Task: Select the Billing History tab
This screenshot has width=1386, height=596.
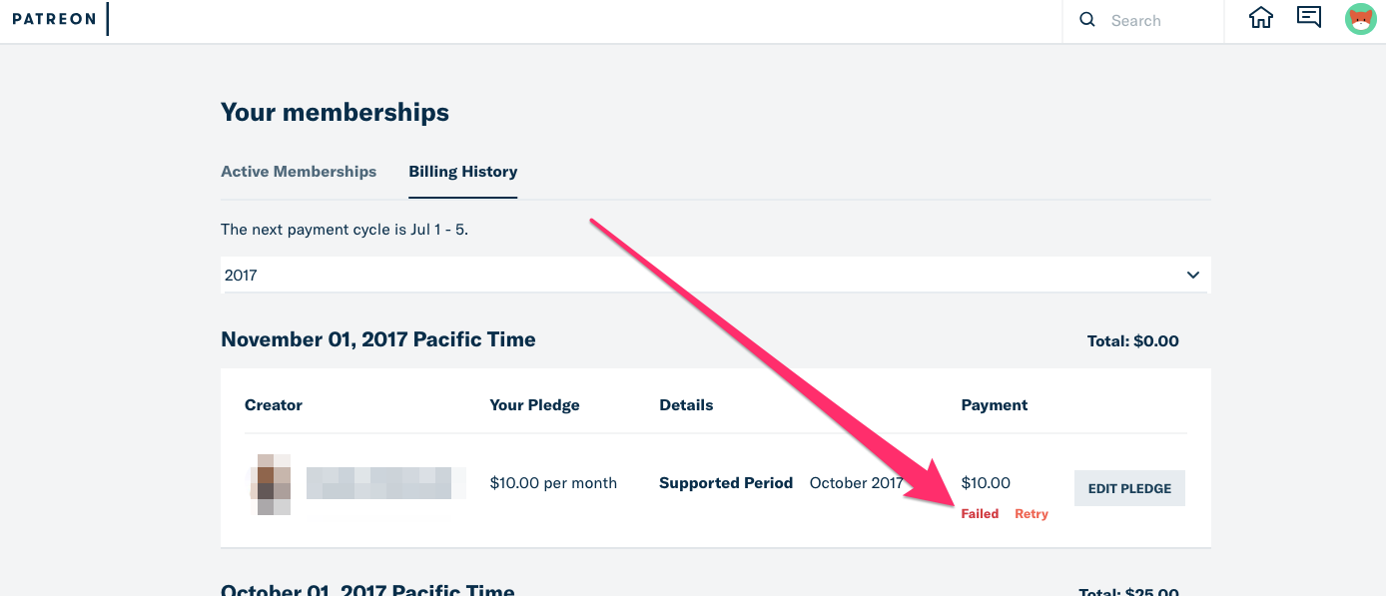Action: tap(462, 172)
